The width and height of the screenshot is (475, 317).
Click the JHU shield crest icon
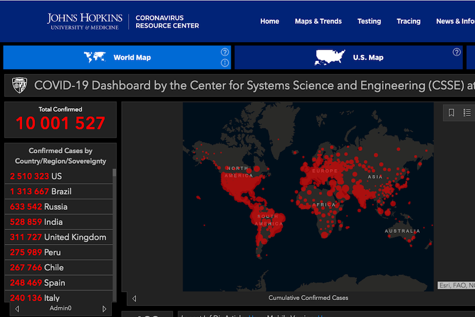click(20, 85)
